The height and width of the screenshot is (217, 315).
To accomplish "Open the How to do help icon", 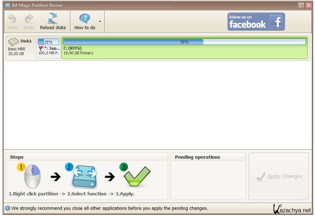I will (x=85, y=19).
